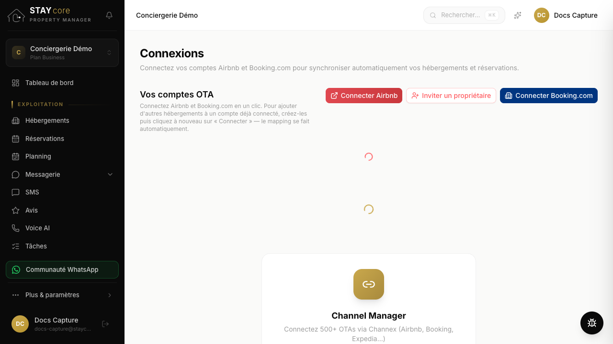Screen dimensions: 613x344
Task: Click the WhatsApp logo icon
Action: pos(16,269)
